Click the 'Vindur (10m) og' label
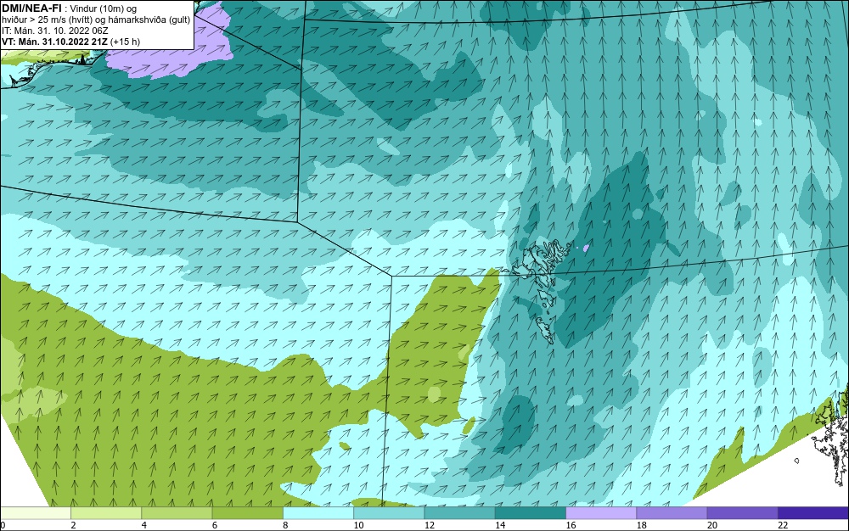The image size is (849, 531). (104, 8)
